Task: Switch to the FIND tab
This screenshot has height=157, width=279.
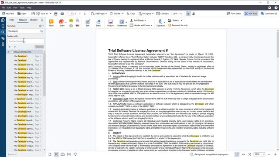Action: pos(12,20)
